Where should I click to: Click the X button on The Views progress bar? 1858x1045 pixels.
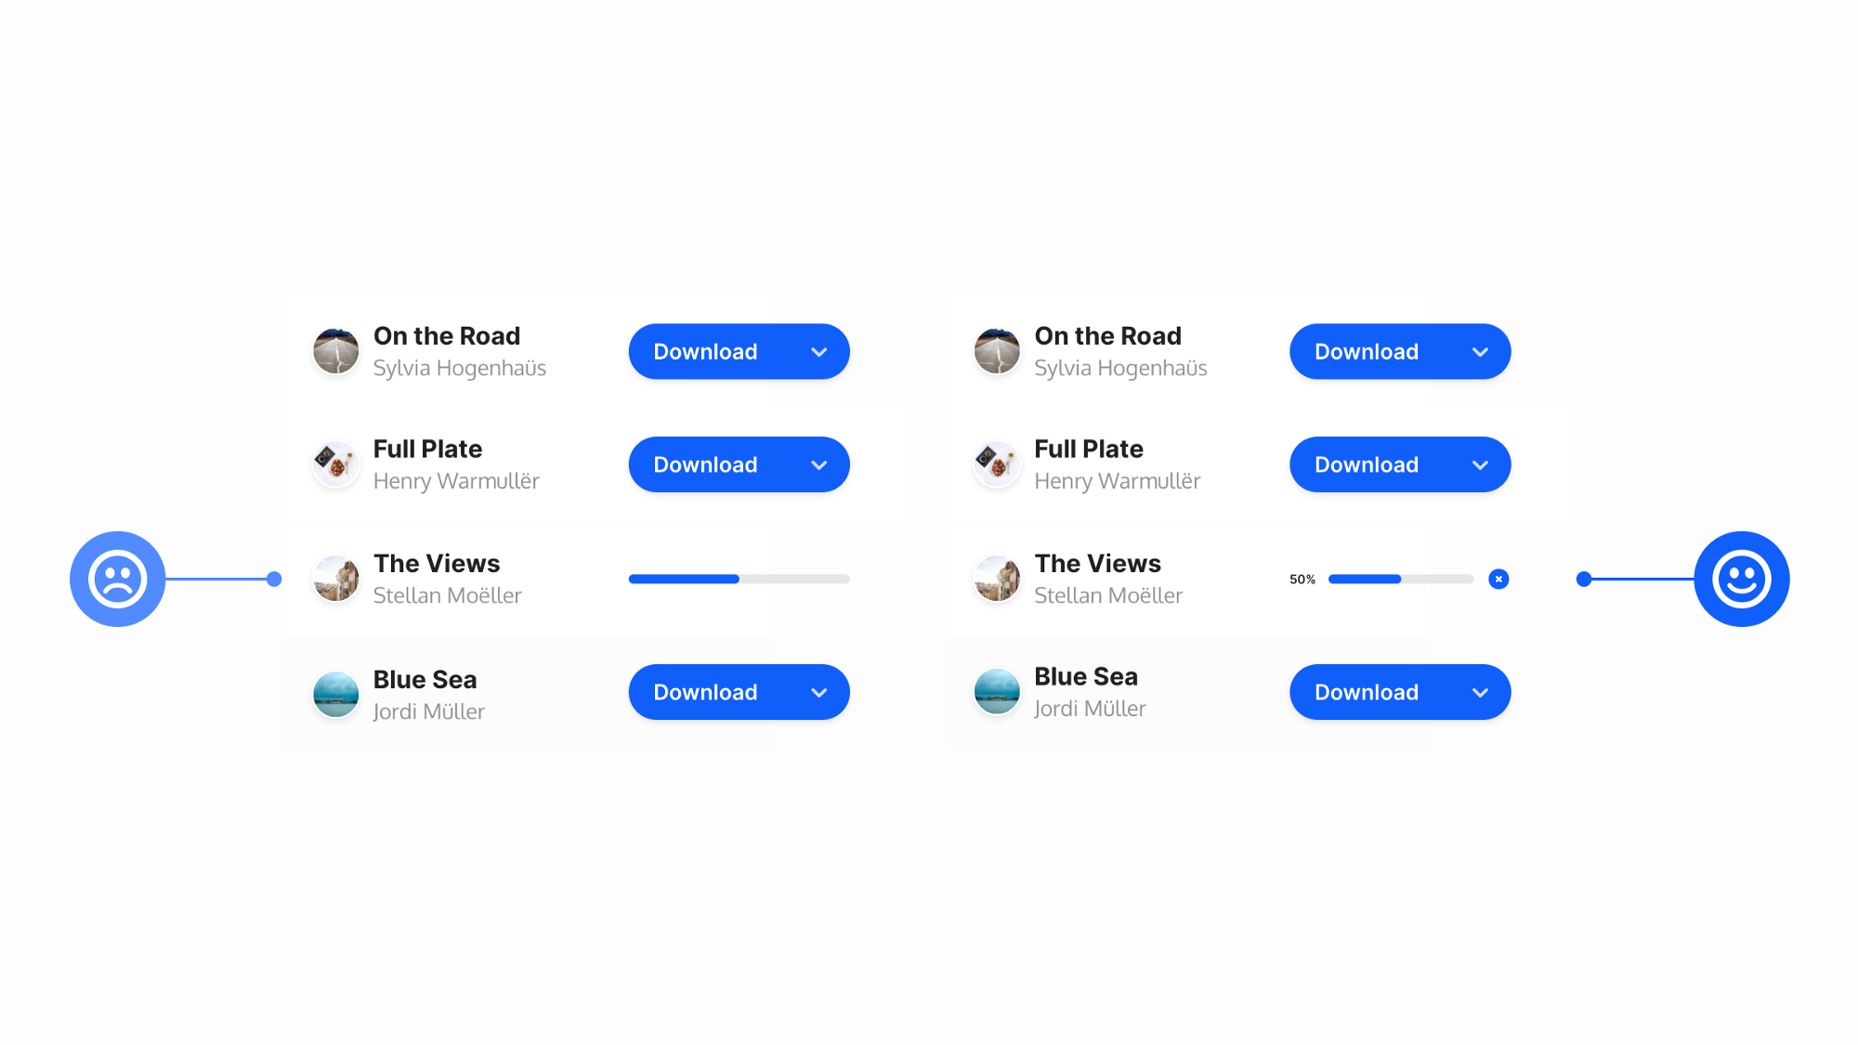[1500, 578]
